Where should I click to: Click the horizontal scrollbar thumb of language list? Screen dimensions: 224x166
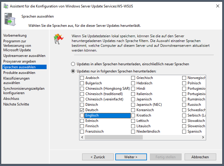click(x=114, y=137)
